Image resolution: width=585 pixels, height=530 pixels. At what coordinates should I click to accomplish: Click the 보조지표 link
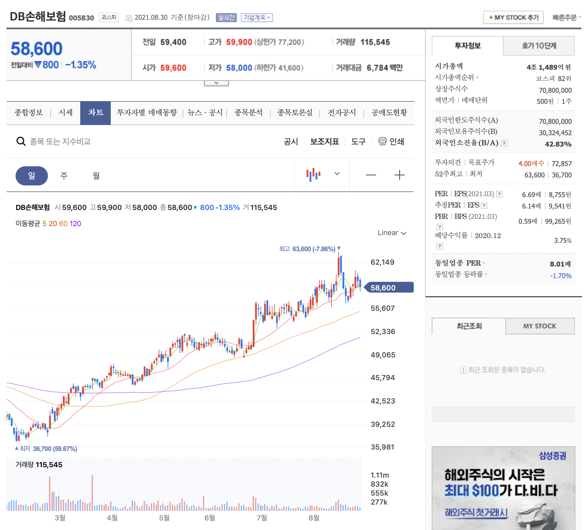(325, 141)
